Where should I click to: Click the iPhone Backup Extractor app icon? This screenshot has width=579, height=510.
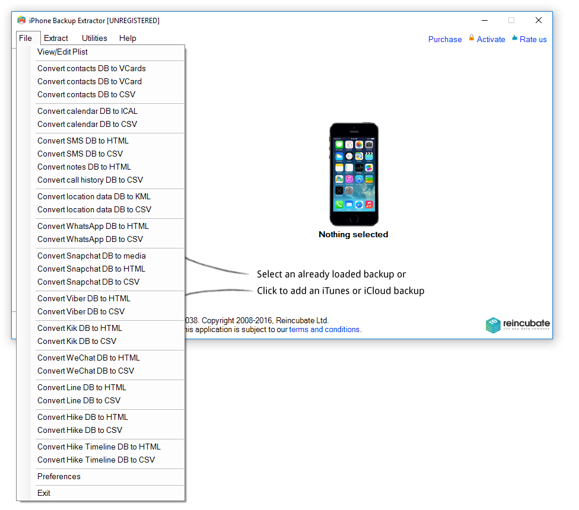(21, 20)
